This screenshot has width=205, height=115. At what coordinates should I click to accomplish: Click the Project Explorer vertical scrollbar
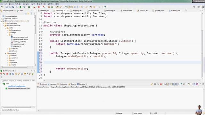coord(35,41)
